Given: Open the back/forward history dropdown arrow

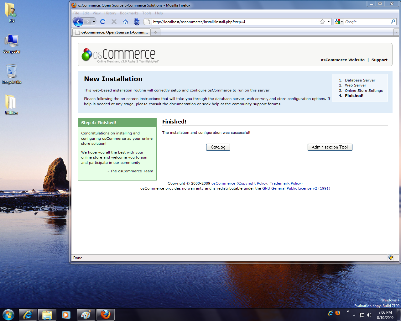Looking at the screenshot, I should click(94, 22).
